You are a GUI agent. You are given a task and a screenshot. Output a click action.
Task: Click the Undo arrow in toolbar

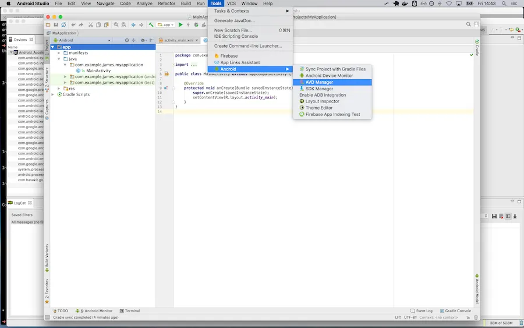73,24
